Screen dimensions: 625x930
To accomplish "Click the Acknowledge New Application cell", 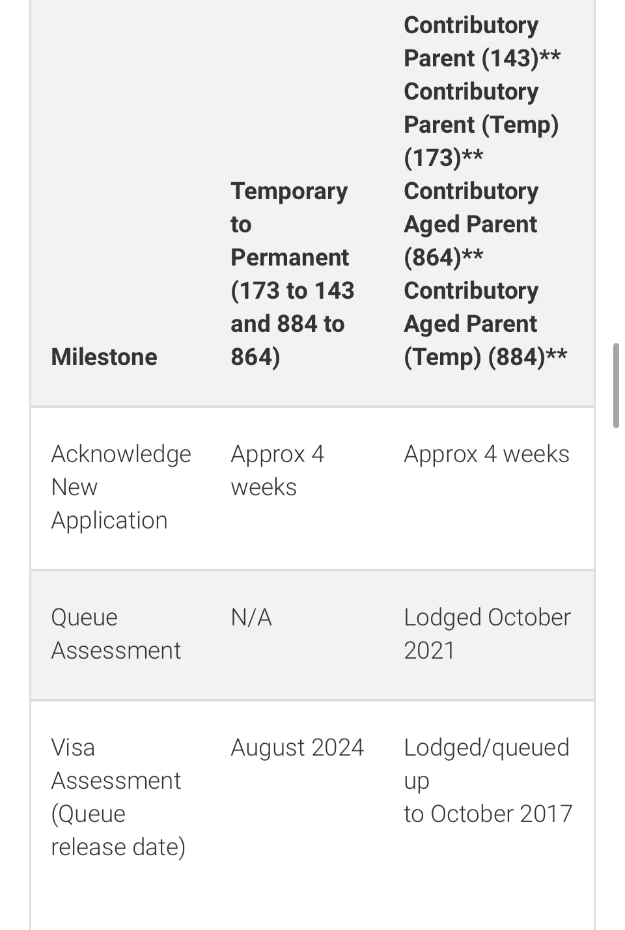I will point(120,487).
